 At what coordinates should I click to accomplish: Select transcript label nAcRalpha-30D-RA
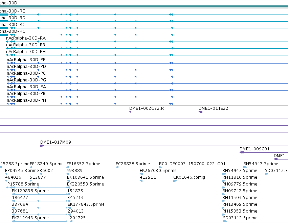[26, 38]
